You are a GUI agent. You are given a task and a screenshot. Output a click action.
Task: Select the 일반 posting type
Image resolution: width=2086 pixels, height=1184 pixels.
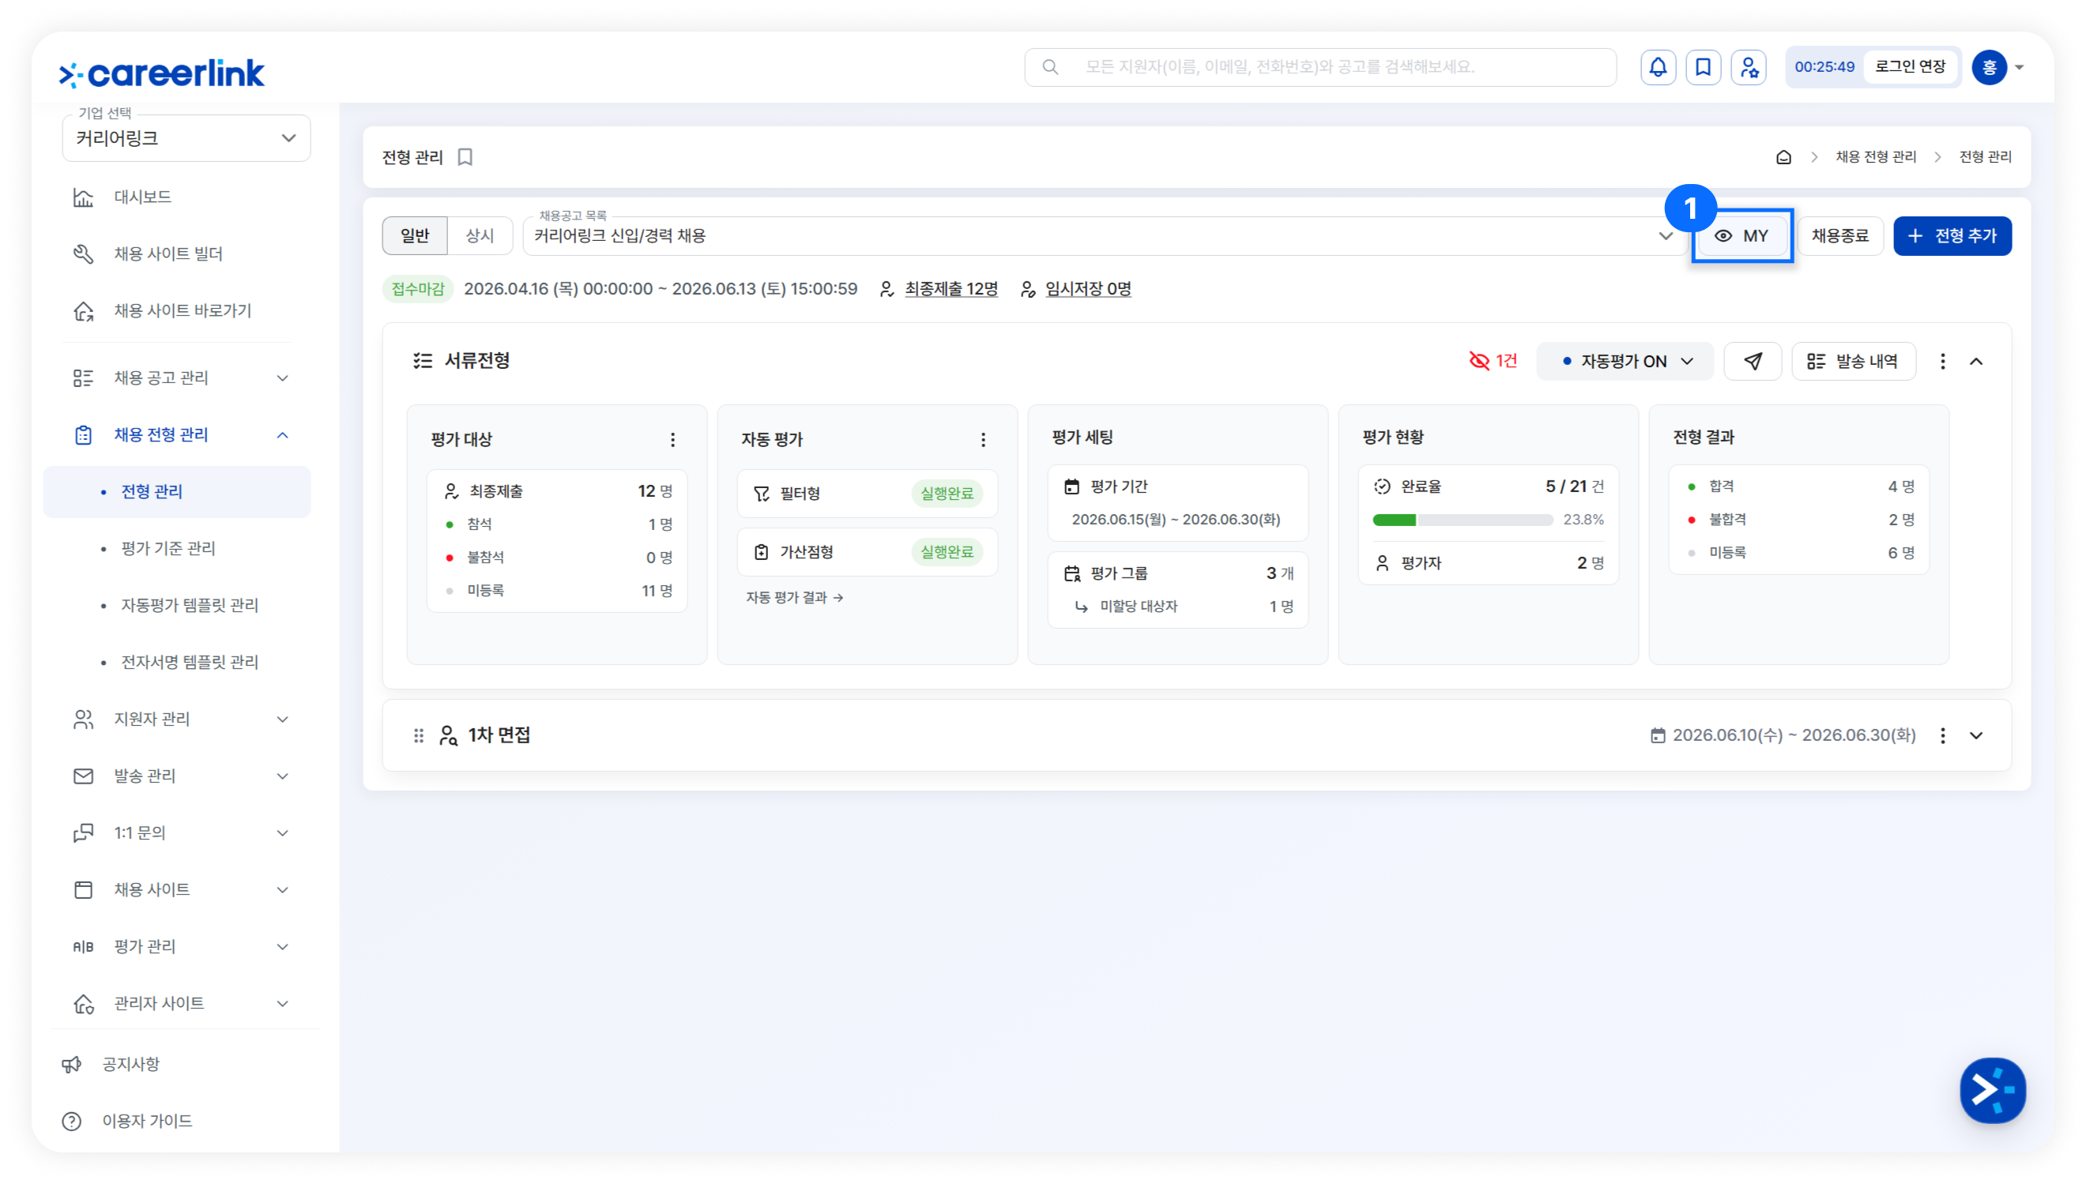(415, 236)
